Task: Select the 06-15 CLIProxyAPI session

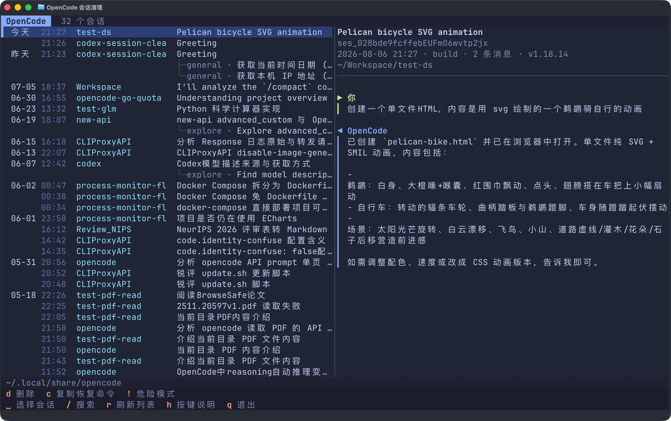Action: click(x=167, y=142)
